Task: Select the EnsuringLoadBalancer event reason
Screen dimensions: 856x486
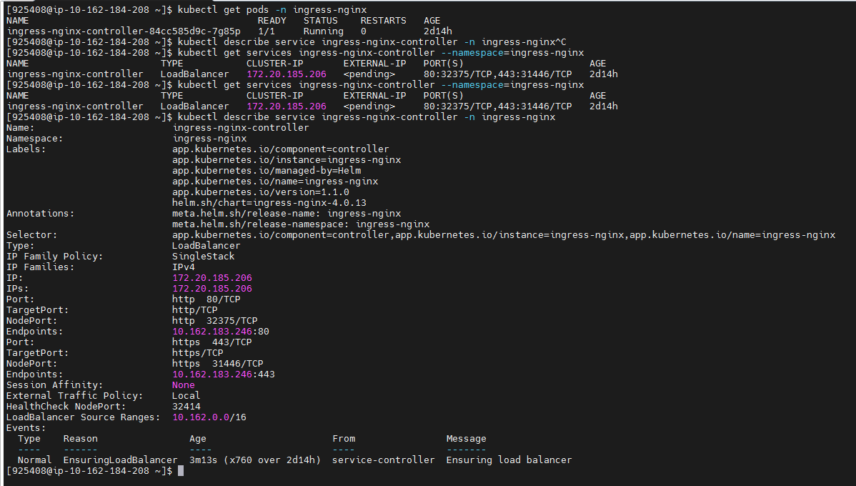Action: coord(119,460)
